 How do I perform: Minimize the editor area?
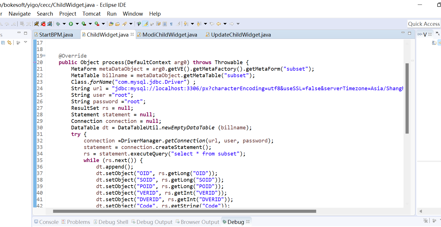pyautogui.click(x=403, y=33)
